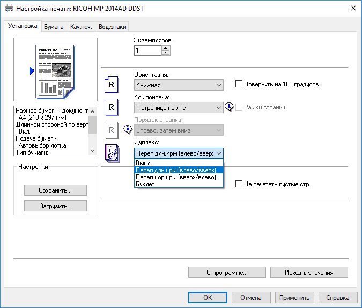The height and width of the screenshot is (308, 362).
Task: Open the Вод.знаки tab
Action: click(112, 26)
